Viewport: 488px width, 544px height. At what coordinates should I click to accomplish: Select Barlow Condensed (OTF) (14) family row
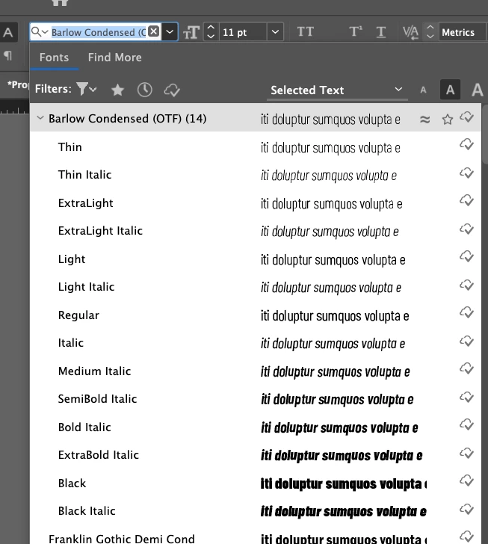click(x=256, y=117)
